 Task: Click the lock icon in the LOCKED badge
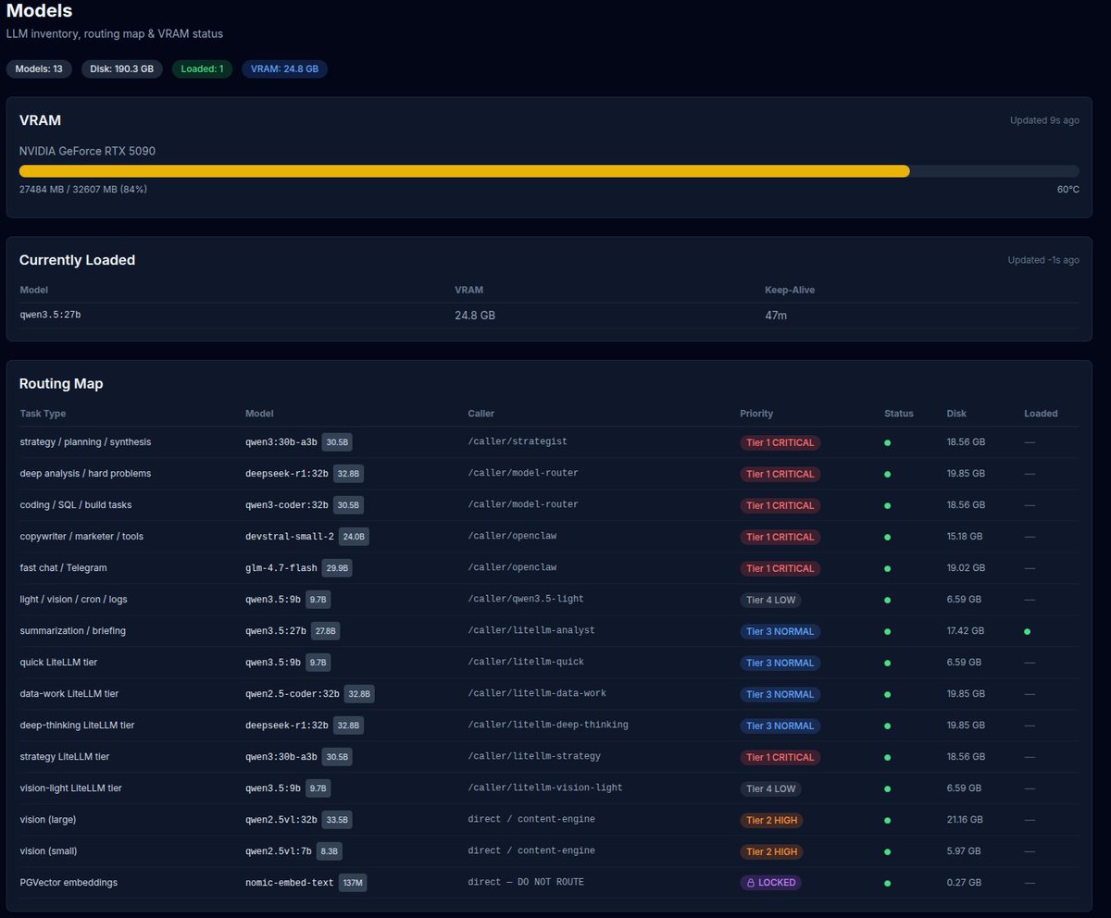[750, 883]
